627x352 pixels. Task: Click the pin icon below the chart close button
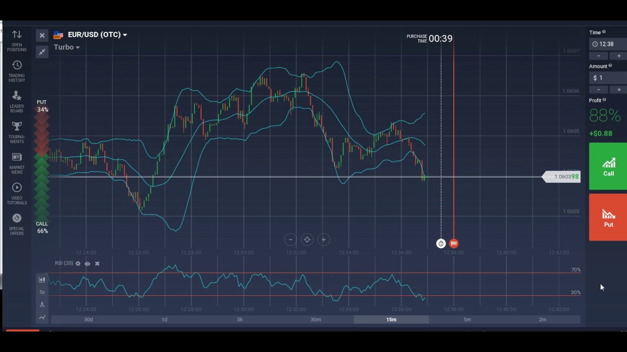[42, 52]
